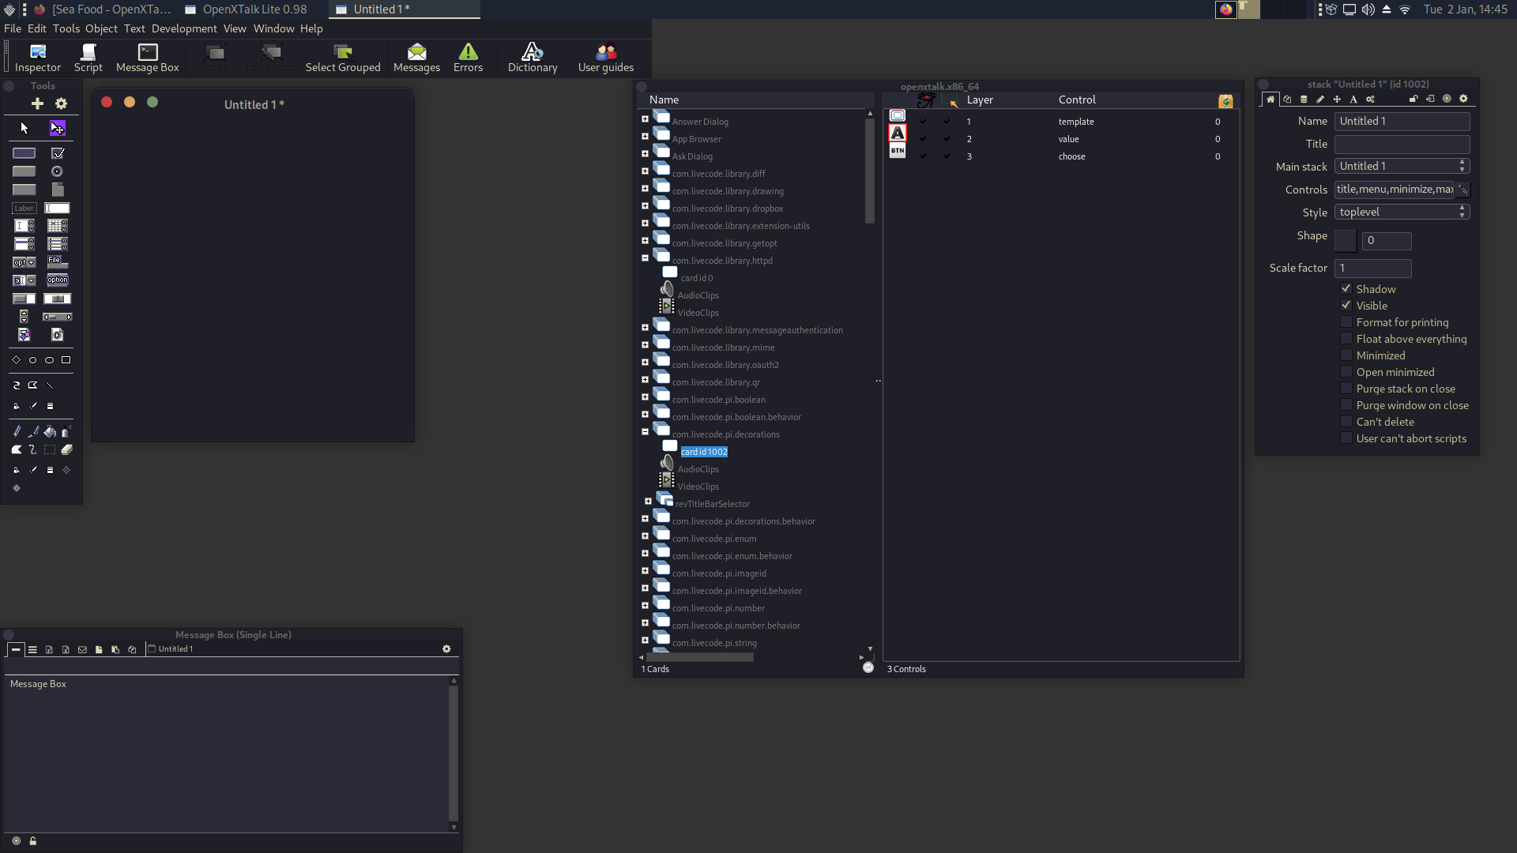Open the Inspector from the toolbar
The image size is (1517, 853).
click(38, 58)
